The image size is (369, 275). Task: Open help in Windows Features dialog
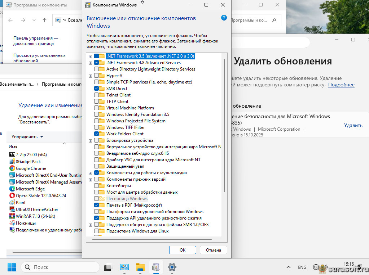[x=224, y=18]
